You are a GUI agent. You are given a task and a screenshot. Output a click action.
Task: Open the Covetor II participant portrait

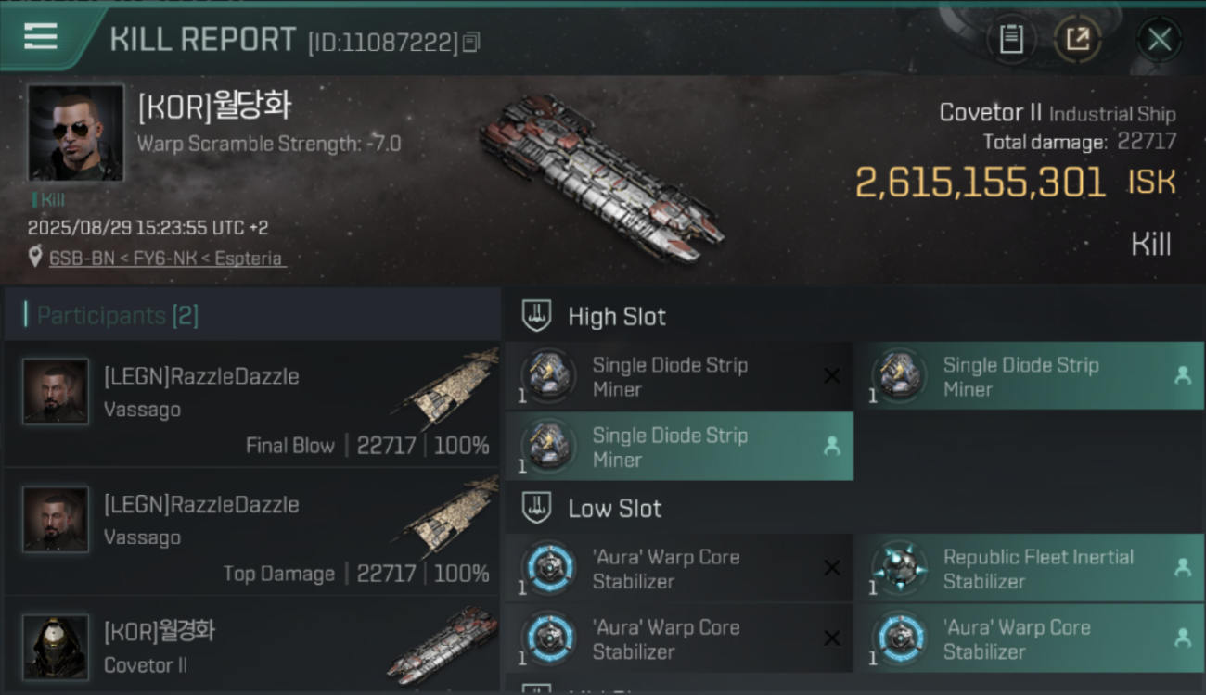[x=56, y=647]
